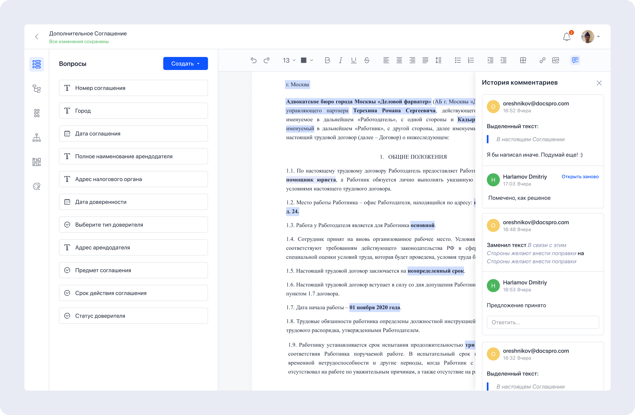Viewport: 635px width, 415px height.
Task: Center-align the text
Action: click(399, 60)
